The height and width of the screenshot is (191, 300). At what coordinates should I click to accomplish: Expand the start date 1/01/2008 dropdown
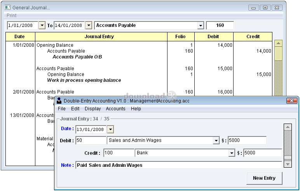[42, 25]
